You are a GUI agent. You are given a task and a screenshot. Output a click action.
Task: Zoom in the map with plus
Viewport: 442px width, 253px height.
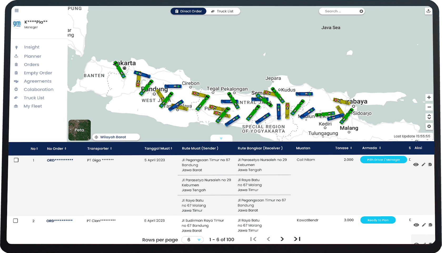pos(429,97)
